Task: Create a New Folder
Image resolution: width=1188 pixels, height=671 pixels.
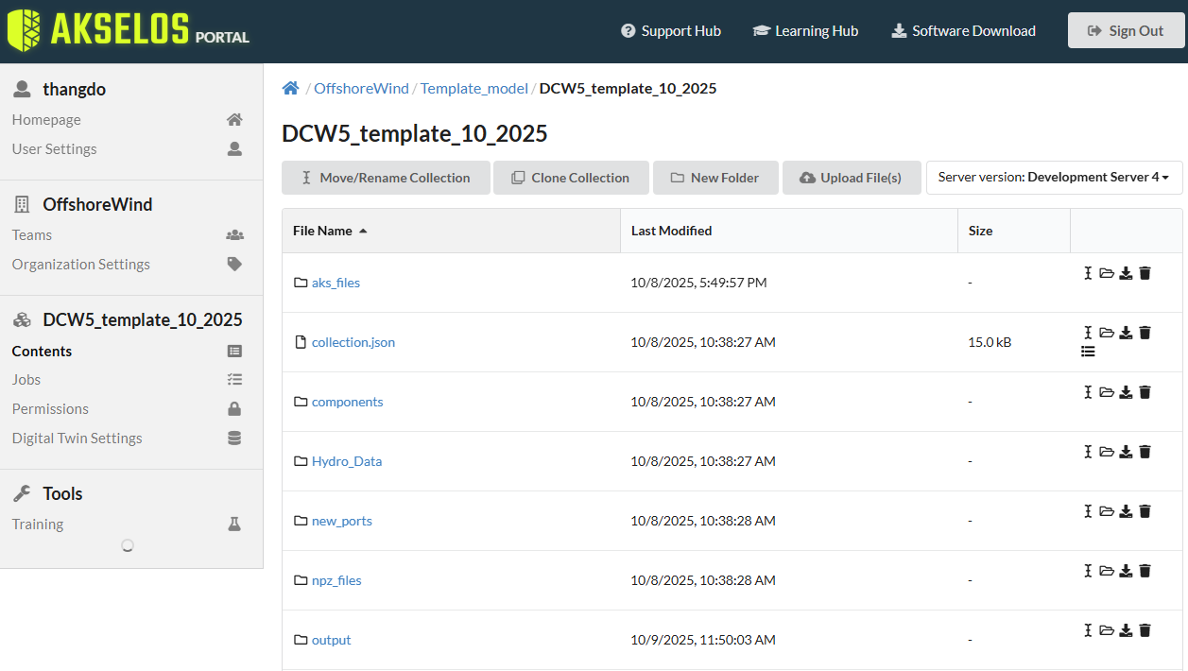Action: pos(715,178)
